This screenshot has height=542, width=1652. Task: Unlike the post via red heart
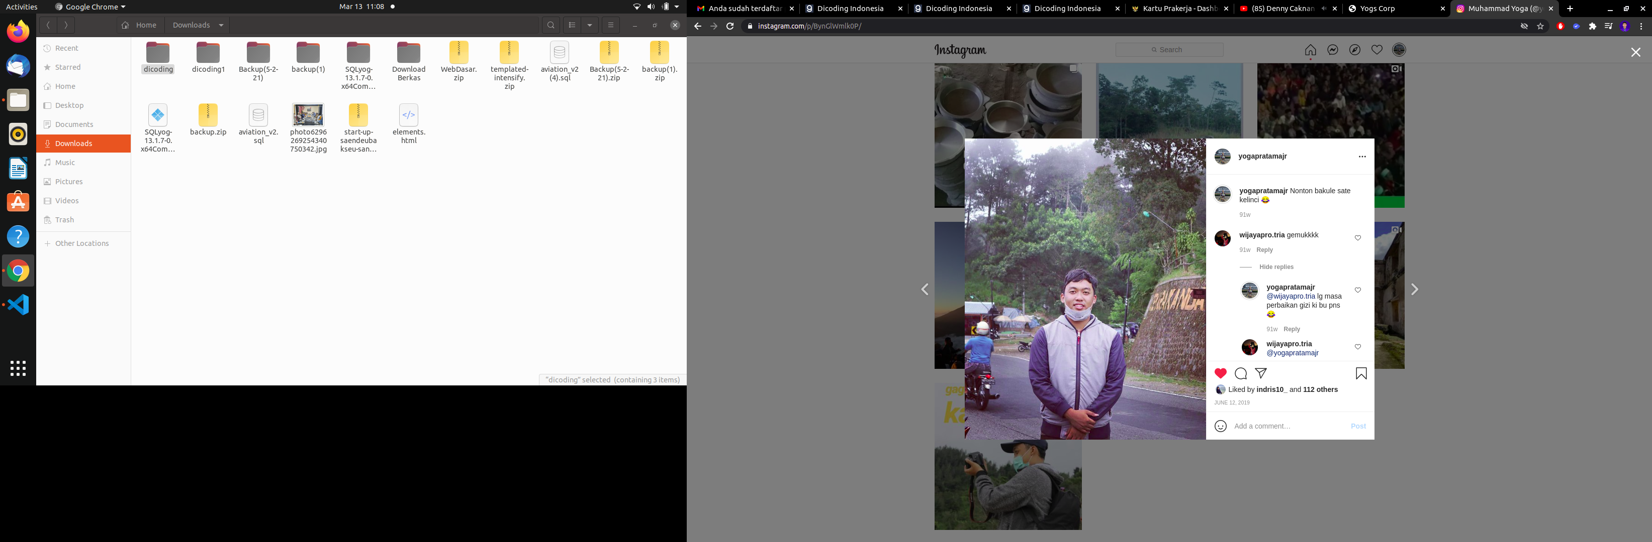coord(1221,374)
